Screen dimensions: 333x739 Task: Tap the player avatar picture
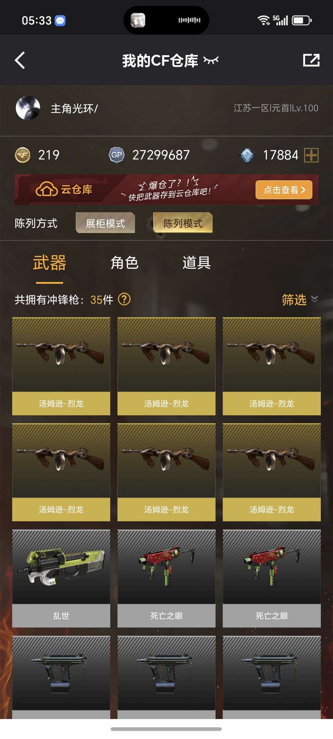pos(28,108)
